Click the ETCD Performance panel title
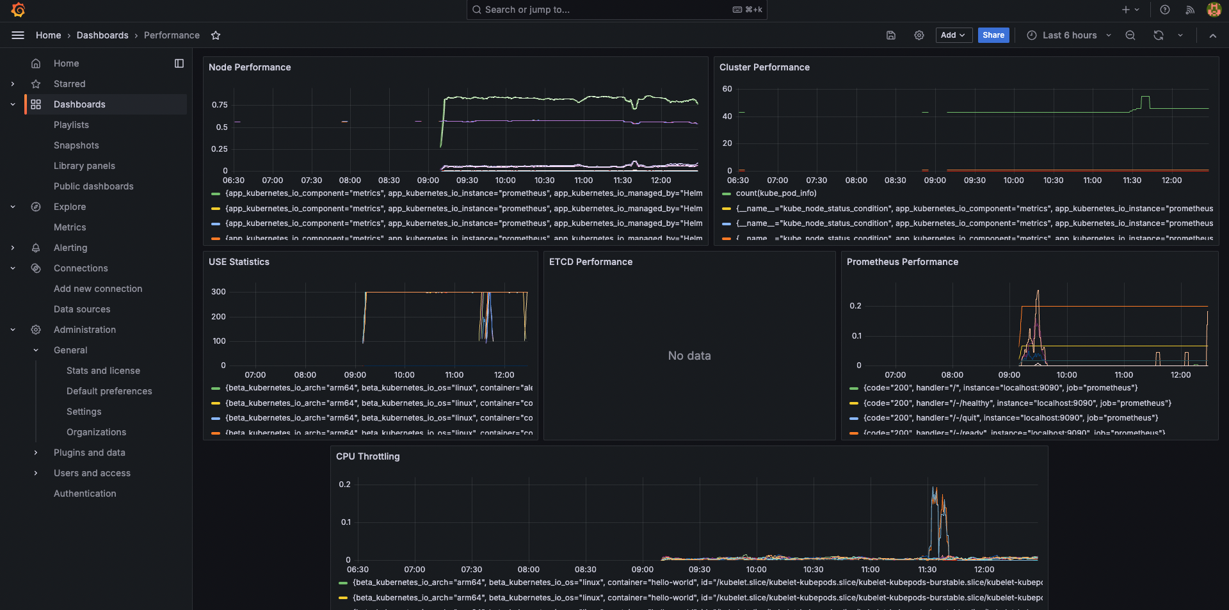The width and height of the screenshot is (1229, 610). (590, 262)
